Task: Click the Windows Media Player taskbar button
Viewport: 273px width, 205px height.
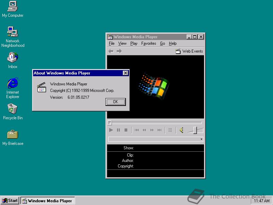Action: 48,201
